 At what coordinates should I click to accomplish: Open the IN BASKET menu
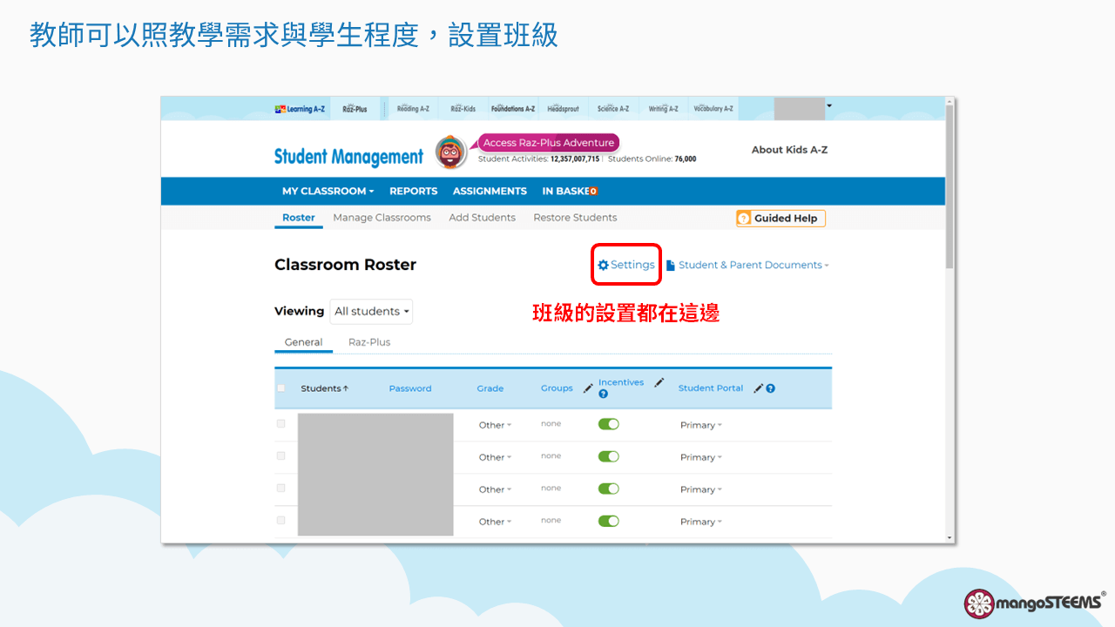[x=570, y=191]
